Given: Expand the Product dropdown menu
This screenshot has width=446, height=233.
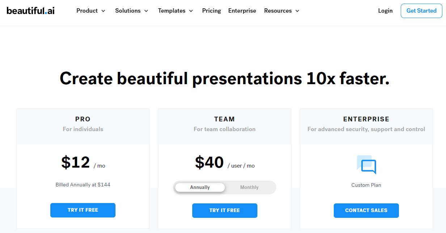Looking at the screenshot, I should [91, 11].
